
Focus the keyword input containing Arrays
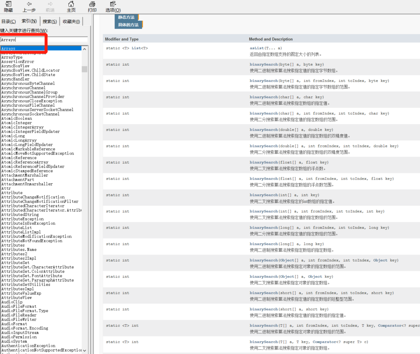point(44,40)
